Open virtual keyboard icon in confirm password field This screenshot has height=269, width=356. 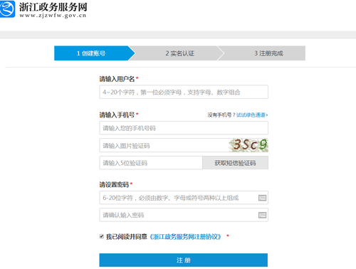click(x=262, y=215)
